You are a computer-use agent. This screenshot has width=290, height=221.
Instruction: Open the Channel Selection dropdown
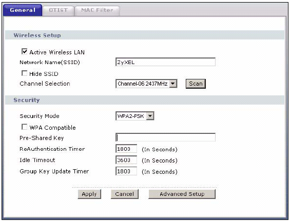(x=146, y=84)
